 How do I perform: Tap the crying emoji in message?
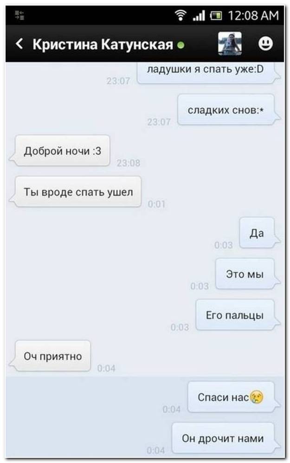pos(257,397)
